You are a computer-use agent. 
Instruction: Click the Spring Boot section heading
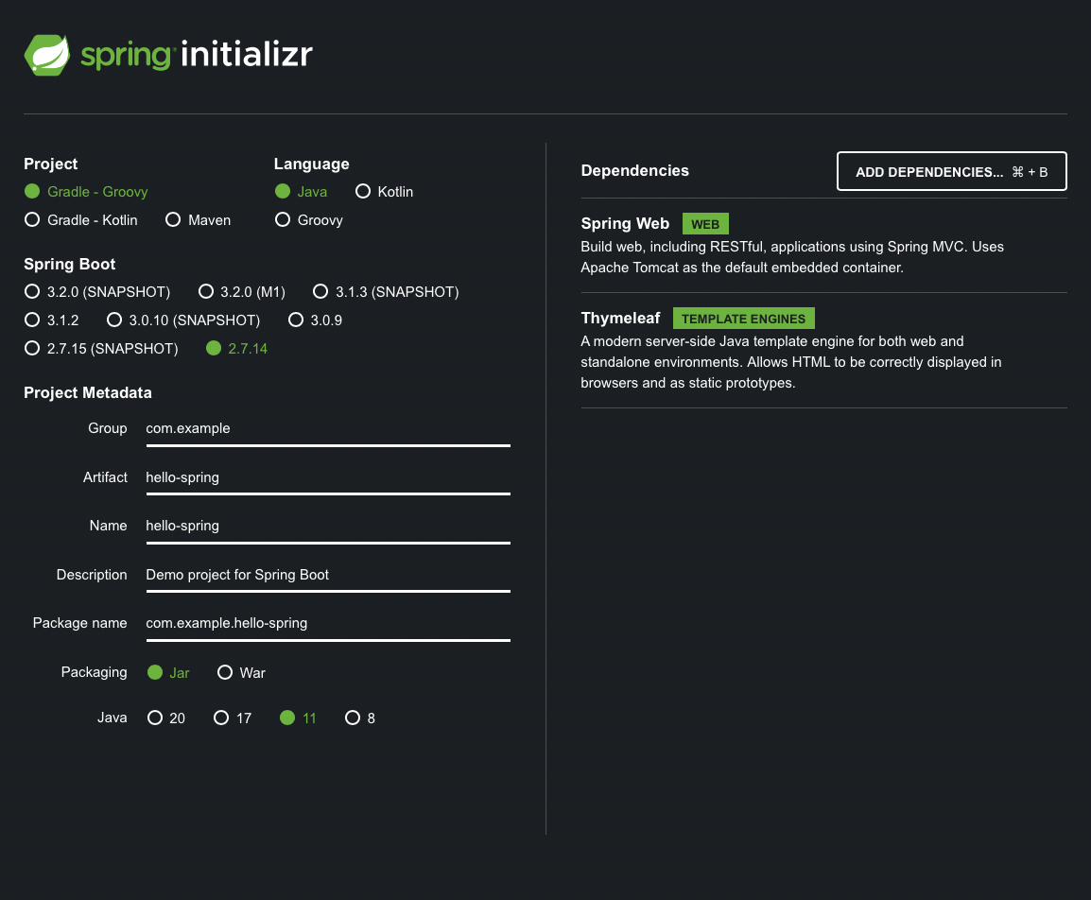click(x=70, y=265)
